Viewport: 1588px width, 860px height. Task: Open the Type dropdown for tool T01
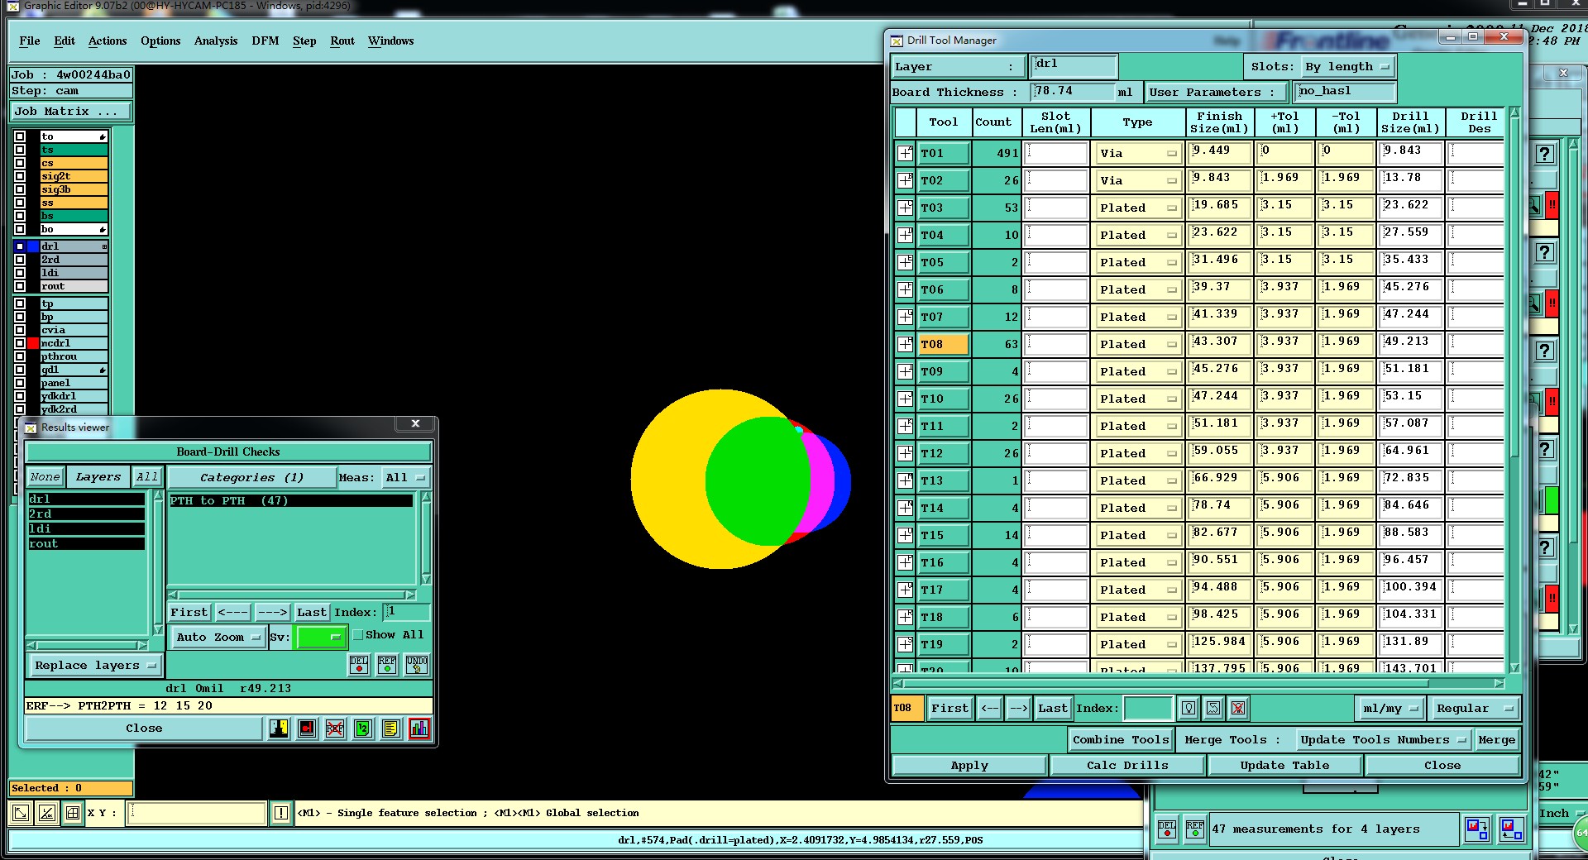[1138, 153]
